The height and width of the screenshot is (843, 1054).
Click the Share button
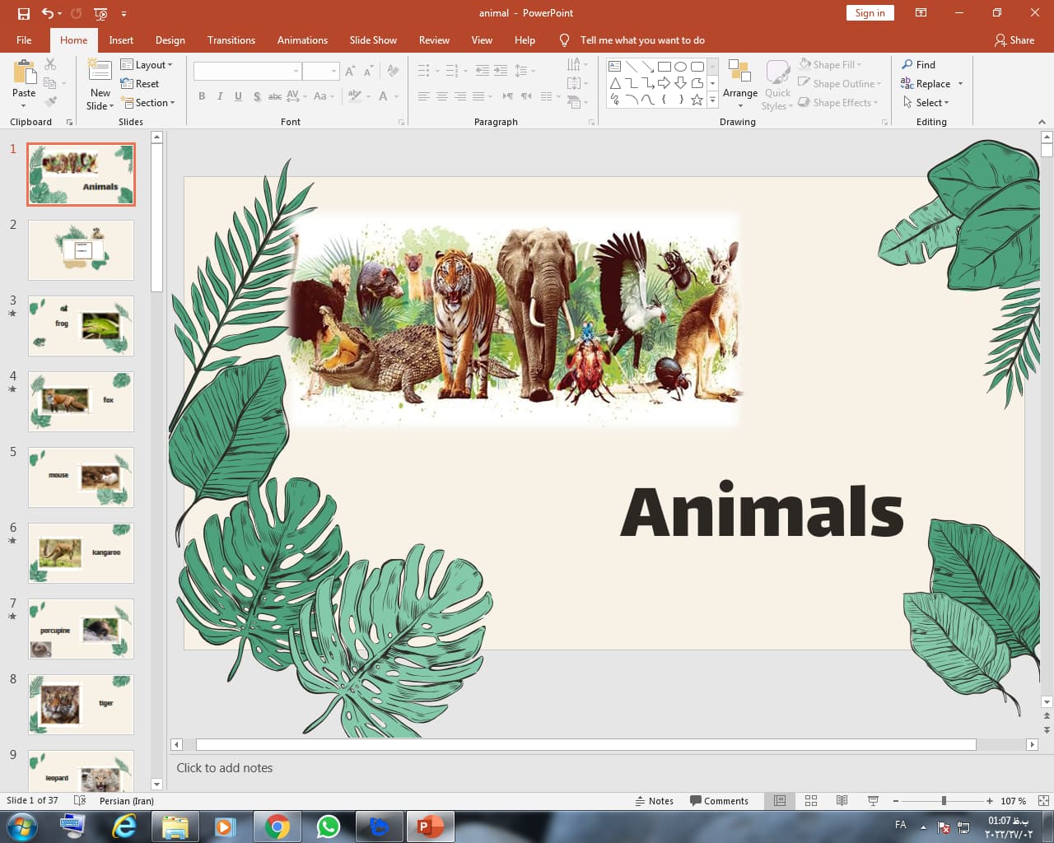[x=1014, y=40]
